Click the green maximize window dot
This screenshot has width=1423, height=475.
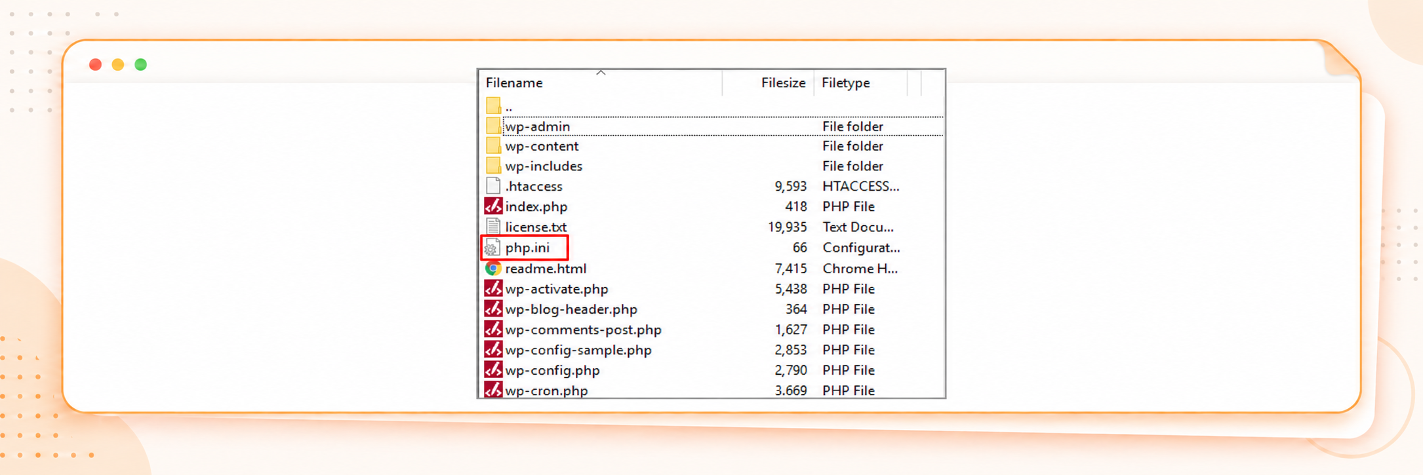[x=140, y=64]
